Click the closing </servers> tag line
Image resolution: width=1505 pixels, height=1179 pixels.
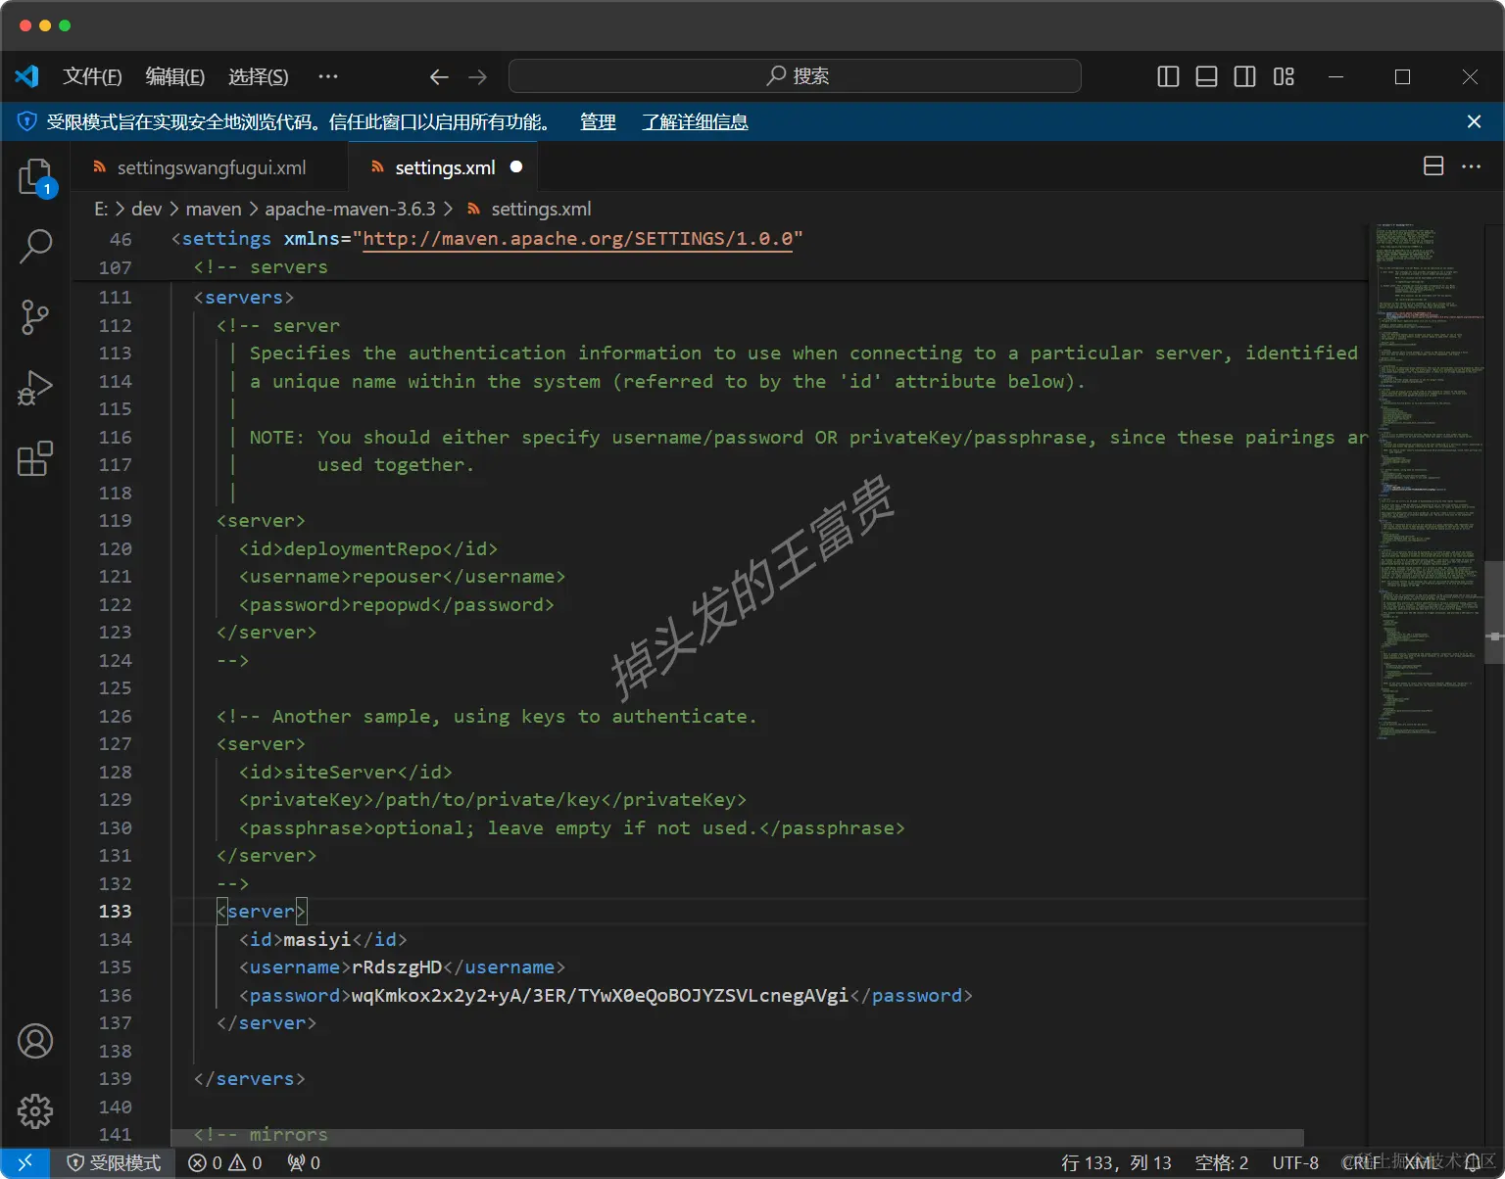coord(250,1079)
